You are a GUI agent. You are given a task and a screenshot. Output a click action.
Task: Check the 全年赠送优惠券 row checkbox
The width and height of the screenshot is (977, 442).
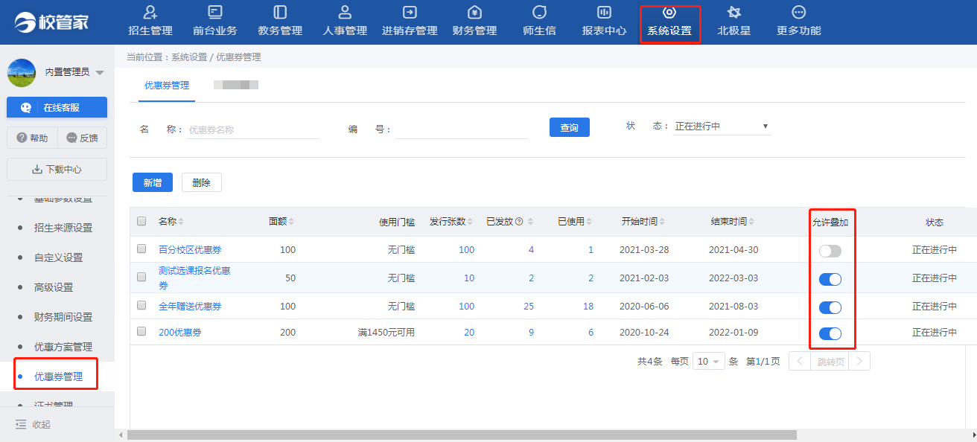click(141, 305)
